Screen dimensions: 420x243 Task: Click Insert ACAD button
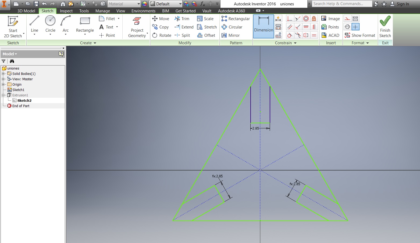(x=330, y=35)
